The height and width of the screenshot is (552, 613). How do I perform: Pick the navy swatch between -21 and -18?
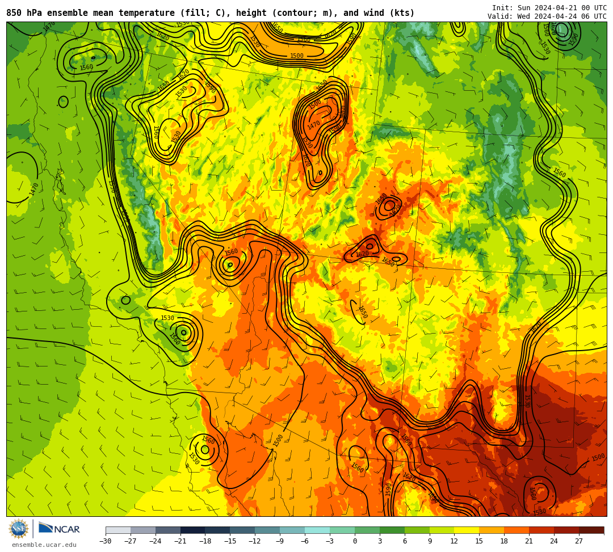pos(193,530)
